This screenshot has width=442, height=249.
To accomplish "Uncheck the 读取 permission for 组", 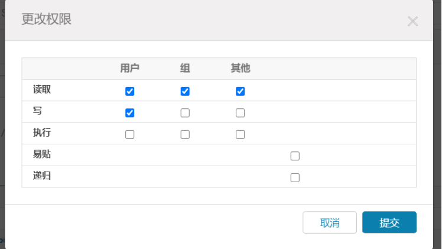I will pos(185,91).
